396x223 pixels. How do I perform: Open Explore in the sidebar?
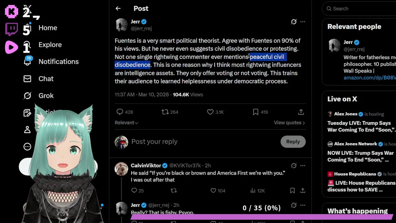coord(50,45)
